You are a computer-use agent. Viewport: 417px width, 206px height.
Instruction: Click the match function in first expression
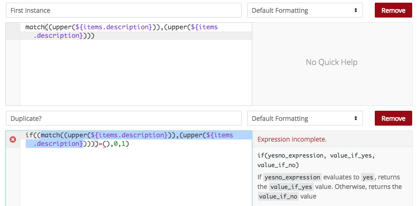click(x=35, y=27)
